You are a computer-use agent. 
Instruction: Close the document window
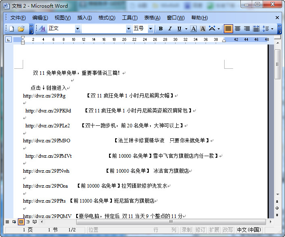[x=277, y=17]
